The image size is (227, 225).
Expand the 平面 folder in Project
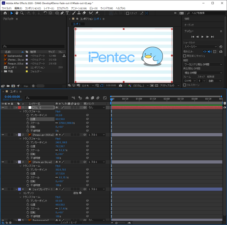pyautogui.click(x=2, y=71)
